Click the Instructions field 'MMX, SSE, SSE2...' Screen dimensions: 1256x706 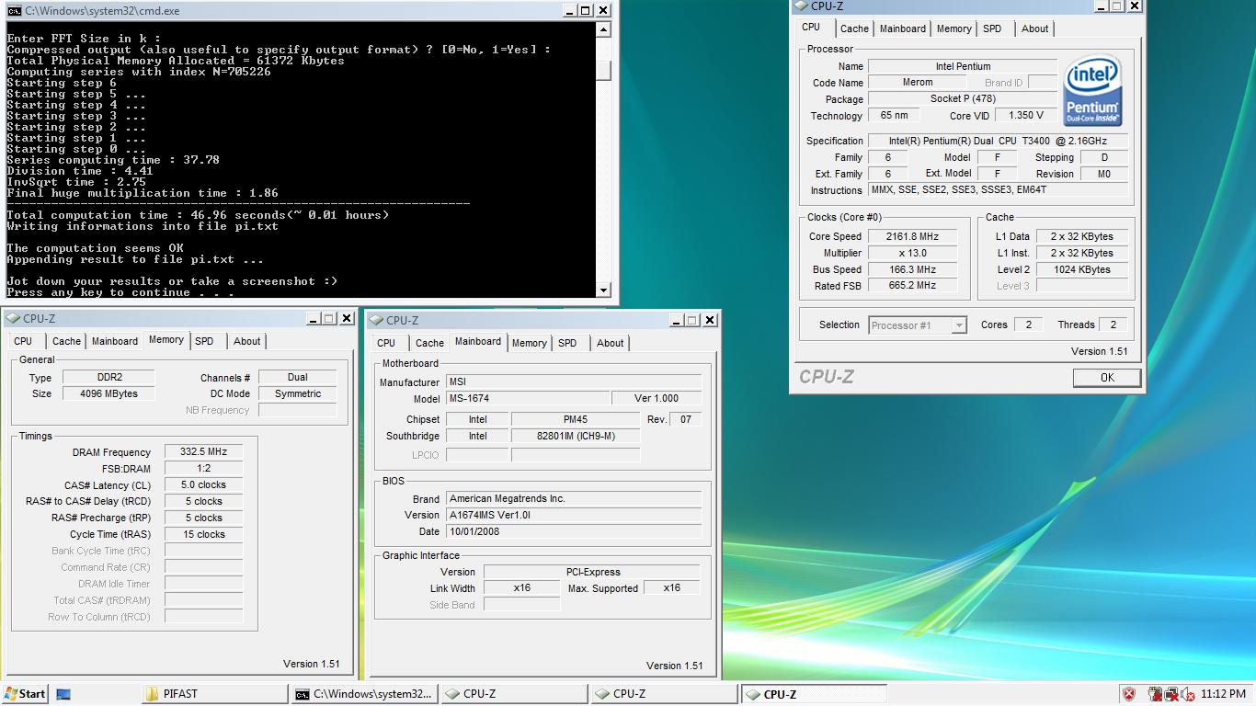[998, 189]
